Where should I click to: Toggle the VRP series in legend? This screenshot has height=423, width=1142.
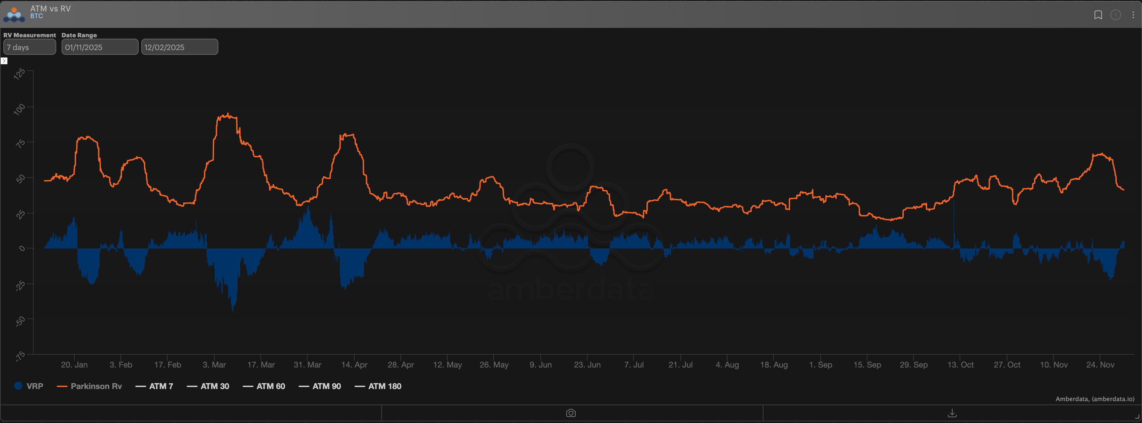[x=35, y=386]
